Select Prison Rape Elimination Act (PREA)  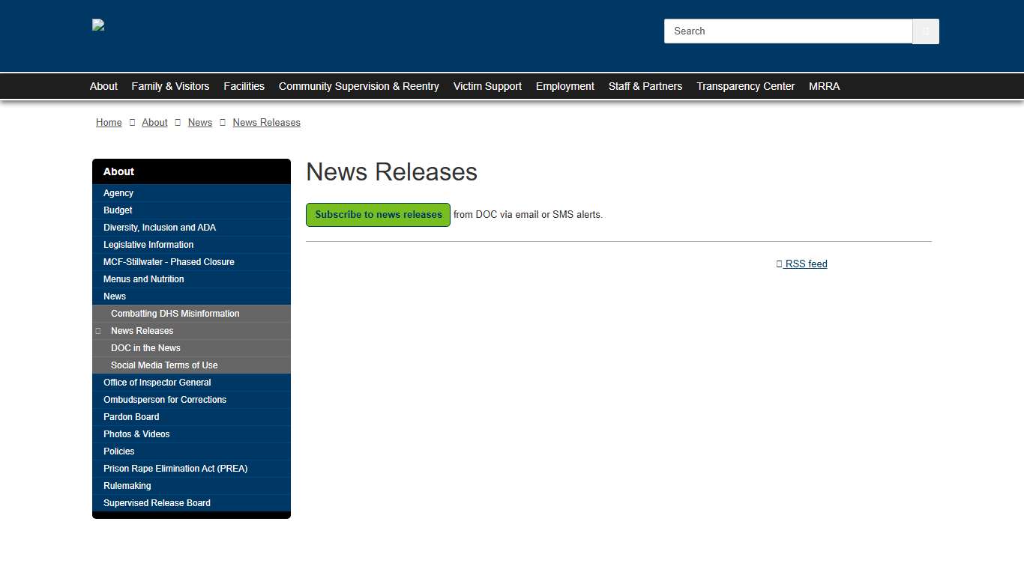[x=175, y=468]
